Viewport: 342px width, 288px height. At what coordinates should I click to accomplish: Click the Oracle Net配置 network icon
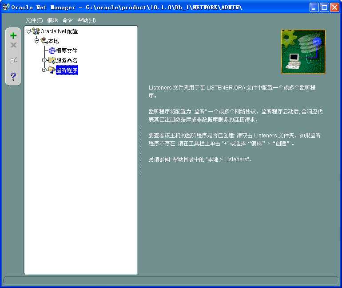click(x=36, y=31)
